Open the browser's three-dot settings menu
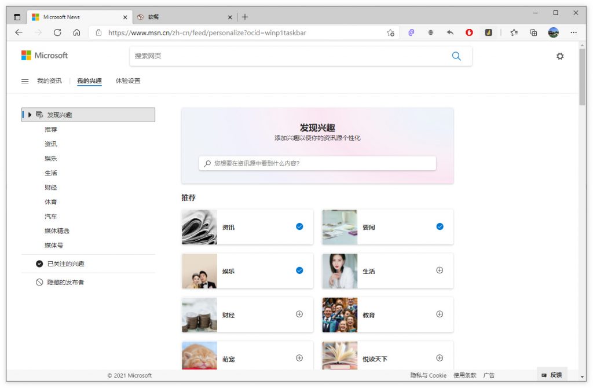Viewport: 593px width, 388px height. click(573, 33)
